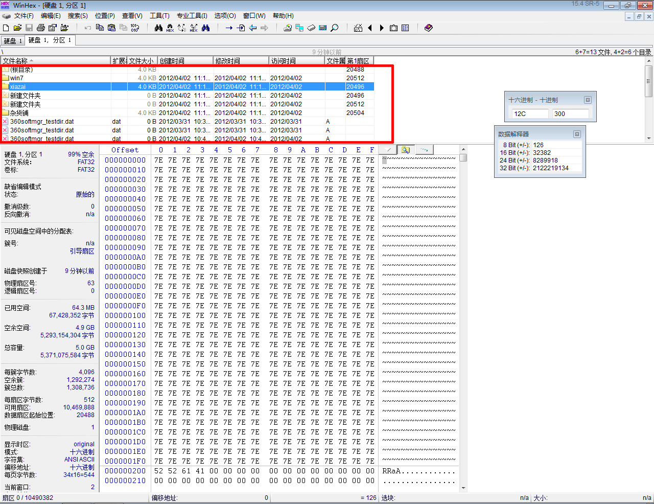This screenshot has height=504, width=654.
Task: Close the 十六进制 - 十进制 converter panel
Action: [x=588, y=100]
